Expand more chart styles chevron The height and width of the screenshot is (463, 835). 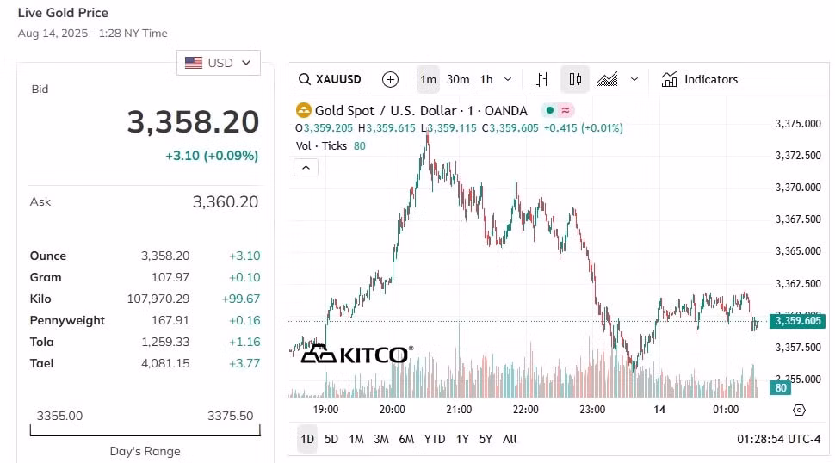[x=634, y=79]
